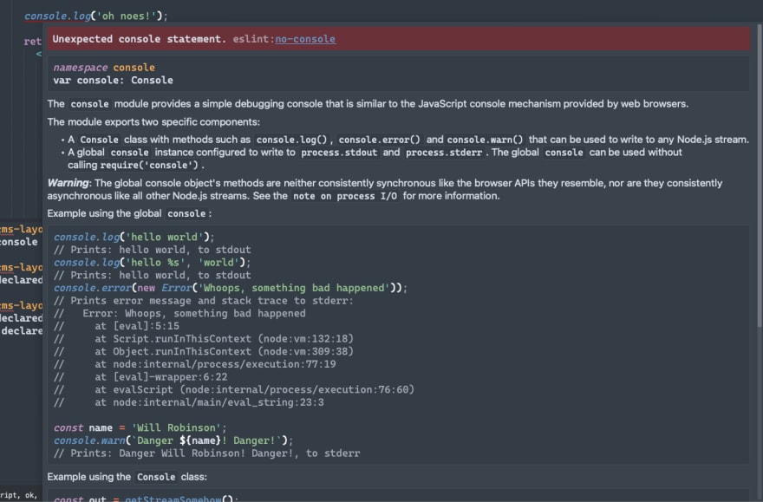Click 'at node:internal/main/eval_string:23:3' line
This screenshot has width=763, height=502.
pos(189,403)
